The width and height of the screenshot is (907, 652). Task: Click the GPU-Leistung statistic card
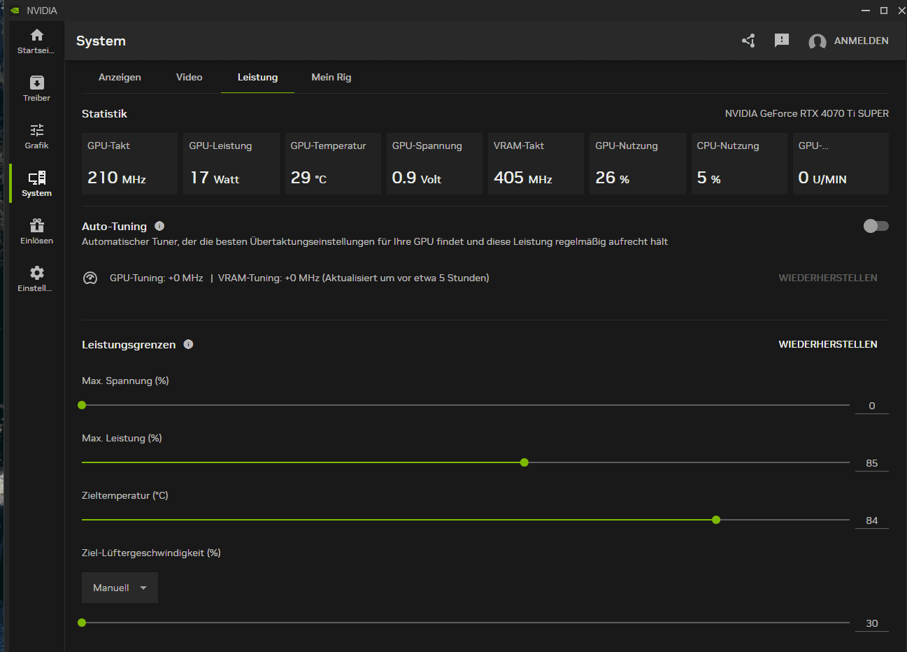231,164
